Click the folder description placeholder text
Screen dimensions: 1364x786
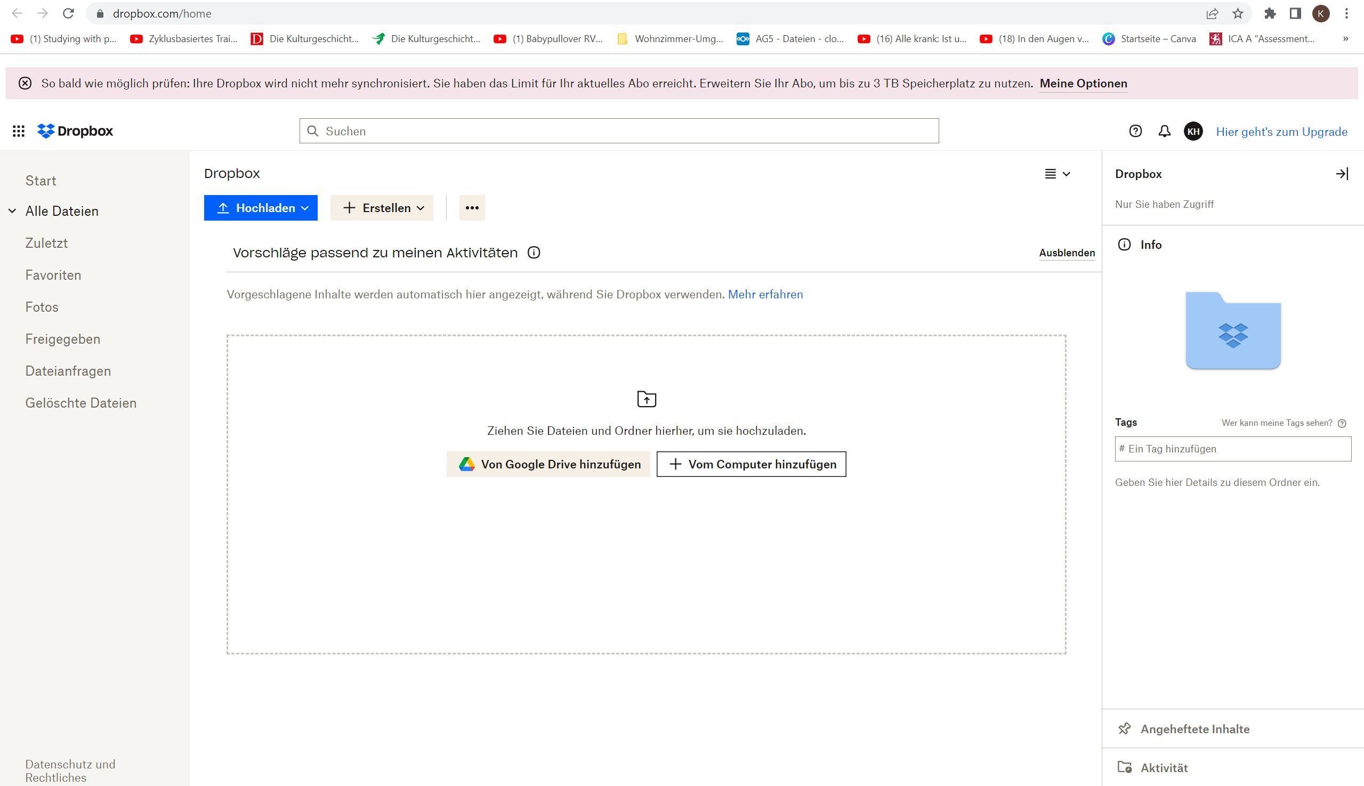point(1217,483)
